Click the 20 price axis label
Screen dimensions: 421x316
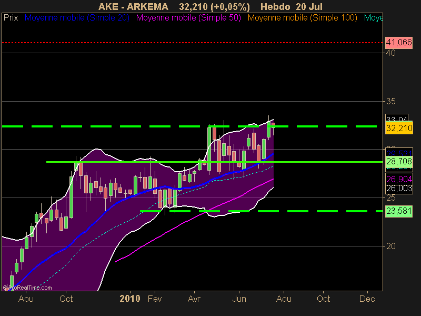click(x=390, y=246)
